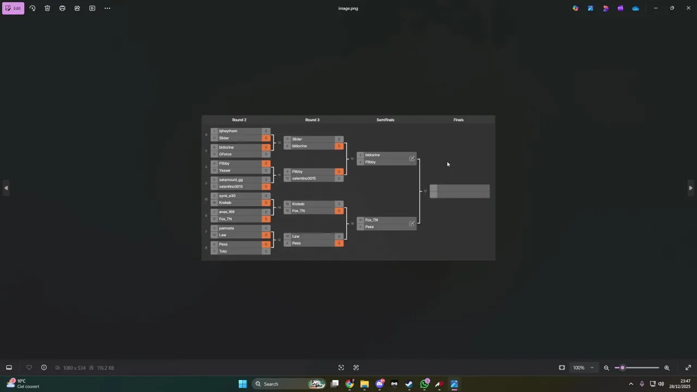Click the image.png file name title

coord(348,8)
